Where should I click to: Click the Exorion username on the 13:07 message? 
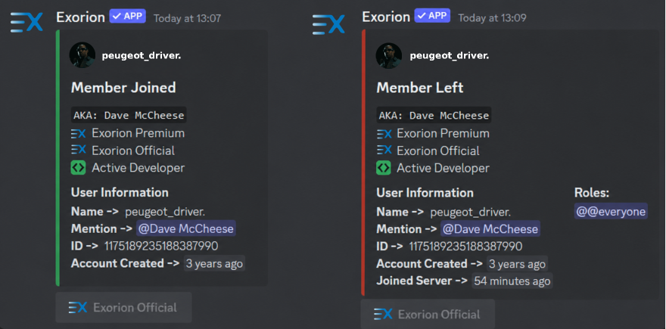[80, 17]
